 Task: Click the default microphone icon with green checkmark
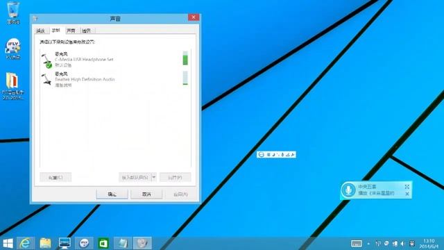tap(46, 60)
